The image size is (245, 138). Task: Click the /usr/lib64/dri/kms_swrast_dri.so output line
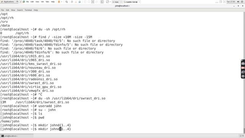tap(31, 64)
